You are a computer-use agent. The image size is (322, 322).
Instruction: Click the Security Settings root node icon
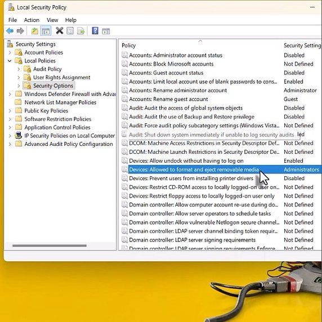click(x=10, y=44)
